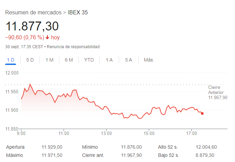
Task: Open the Resumen de mercados link
Action: click(33, 12)
